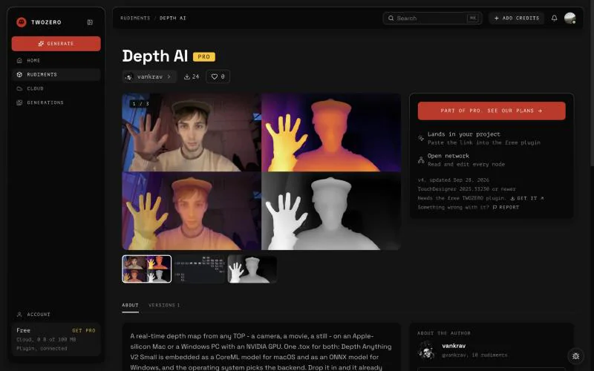594x371 pixels.
Task: Open Account in the sidebar
Action: (x=56, y=314)
